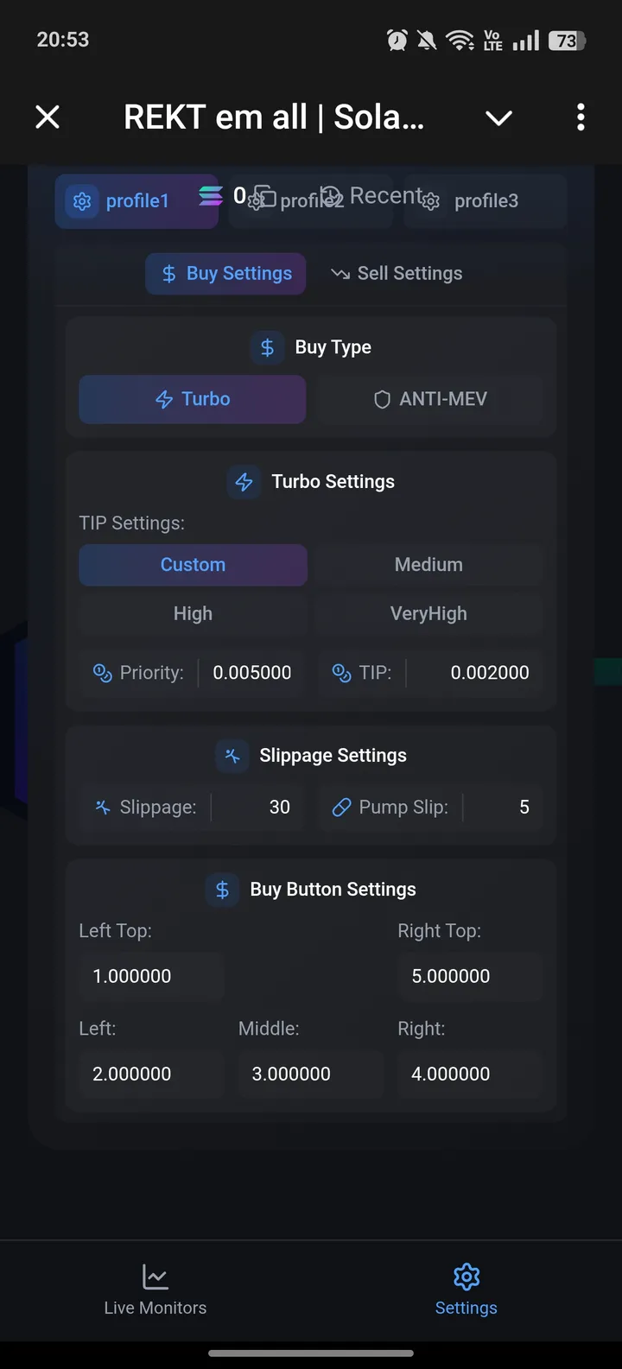Open the three-dot overflow menu
Screen dimensions: 622x1369
point(581,117)
